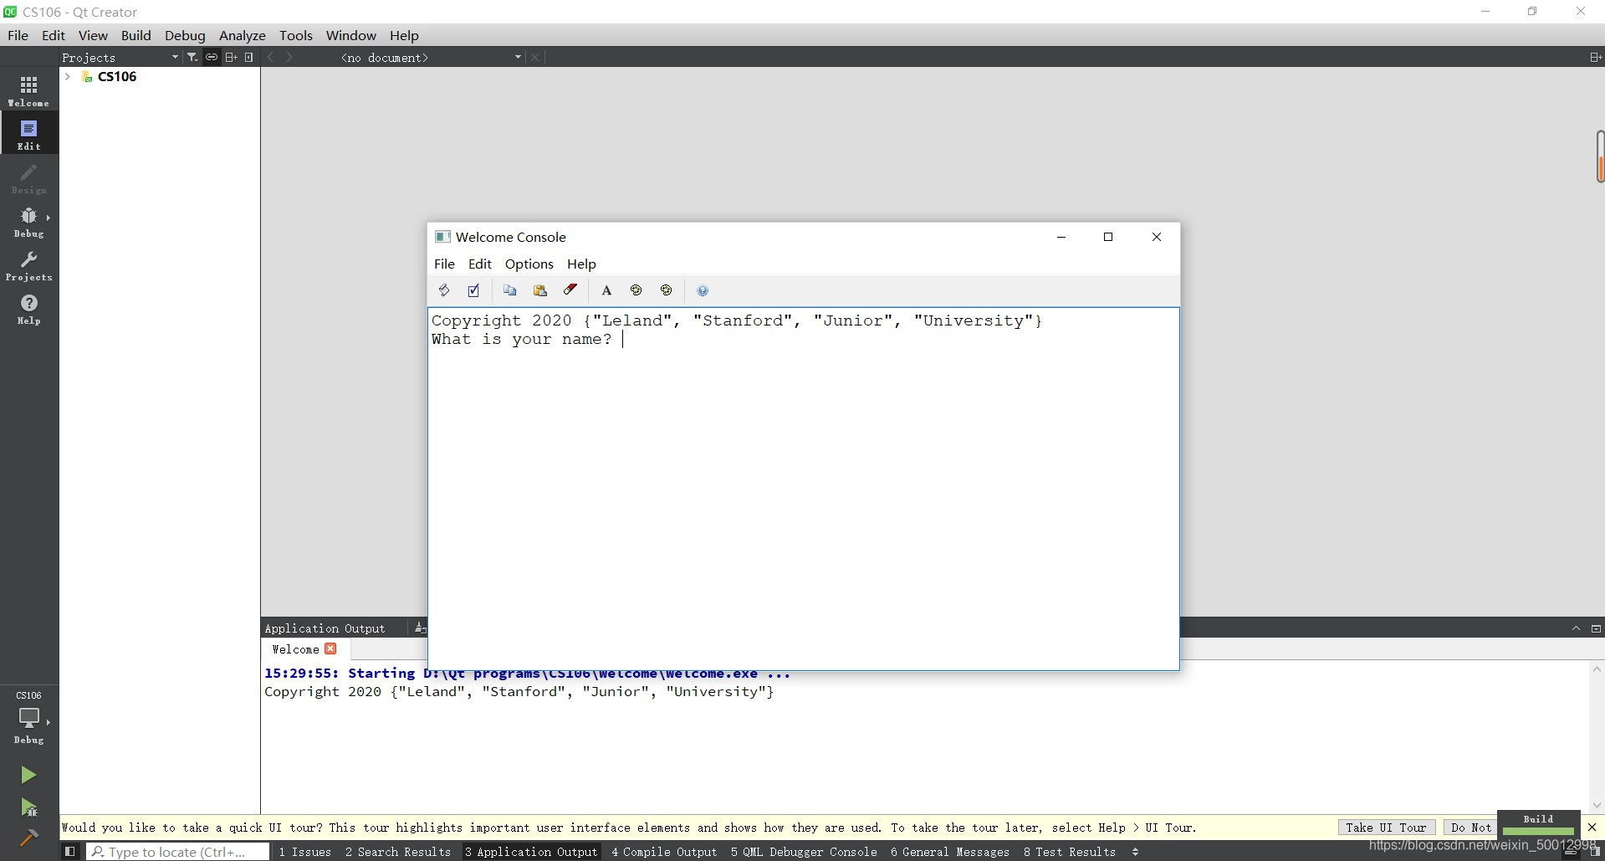Click eraser Clear Console icon

570,290
